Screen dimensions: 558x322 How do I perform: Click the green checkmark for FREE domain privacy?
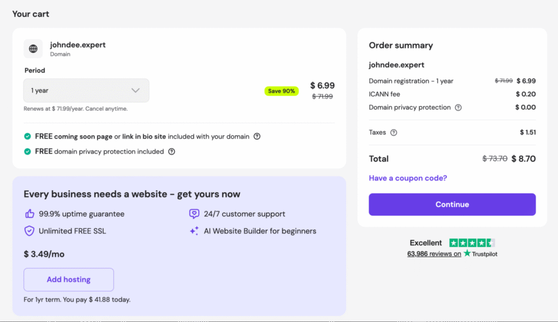coord(26,151)
